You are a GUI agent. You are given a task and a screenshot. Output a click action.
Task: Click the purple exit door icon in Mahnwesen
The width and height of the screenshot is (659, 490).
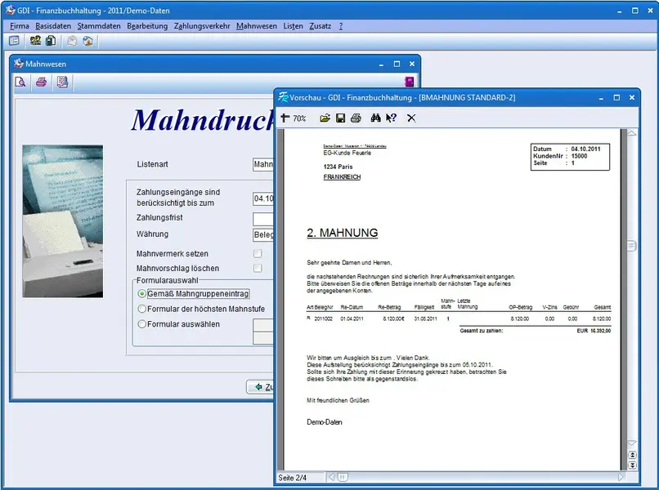pyautogui.click(x=410, y=82)
